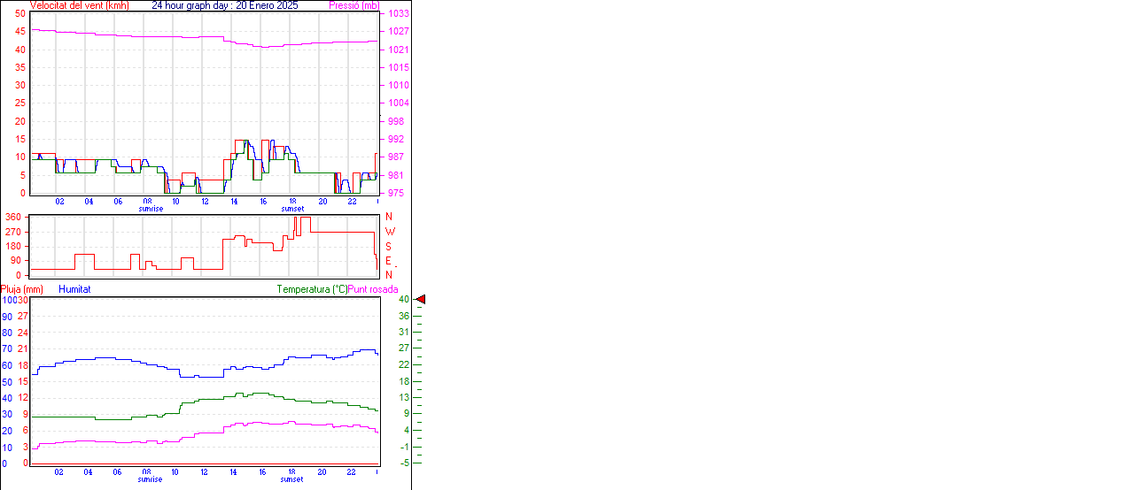Click the sunset marker under the bottom chart
The width and height of the screenshot is (1134, 490).
point(292,479)
